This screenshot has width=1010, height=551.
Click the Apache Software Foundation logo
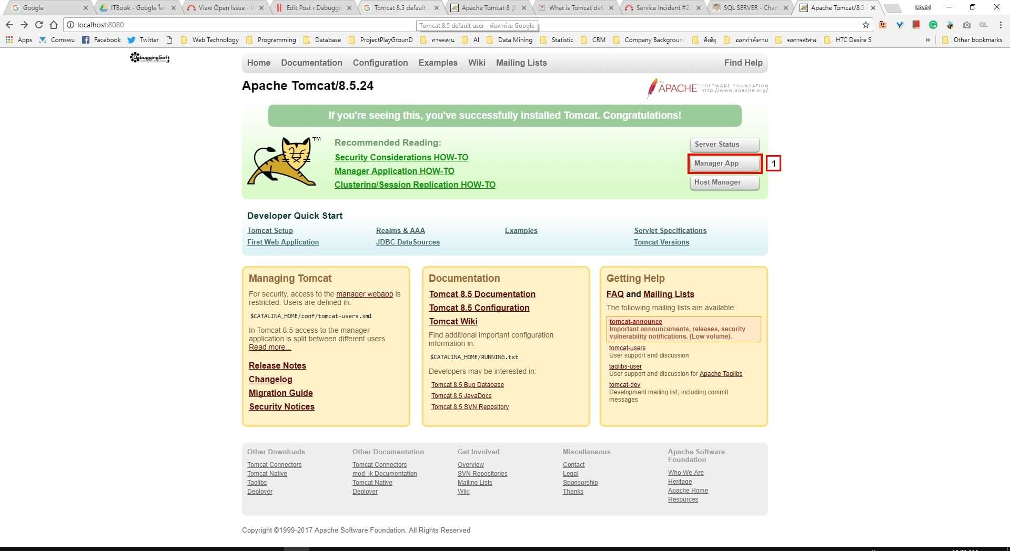point(708,88)
